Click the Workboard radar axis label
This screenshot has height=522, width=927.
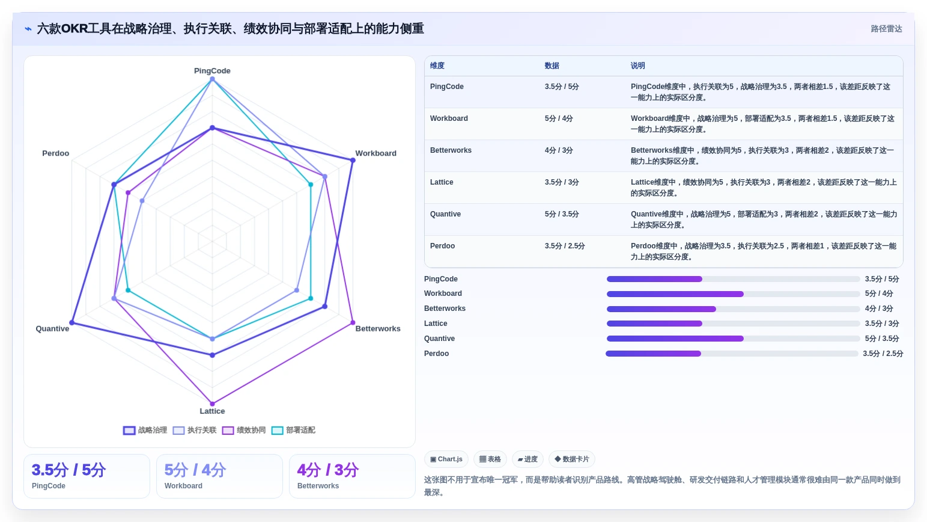point(375,153)
